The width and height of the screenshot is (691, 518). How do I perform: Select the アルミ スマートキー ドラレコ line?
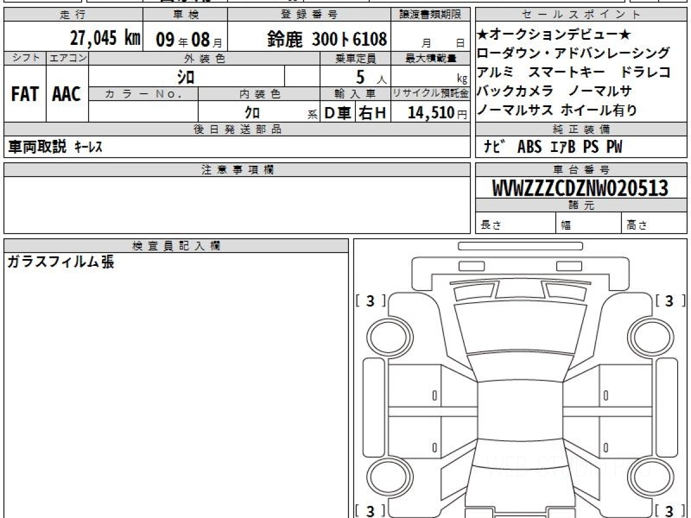pos(574,73)
